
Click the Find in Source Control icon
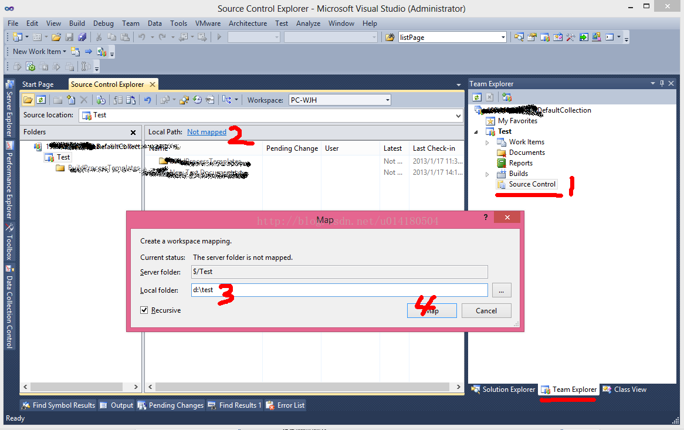pyautogui.click(x=184, y=100)
